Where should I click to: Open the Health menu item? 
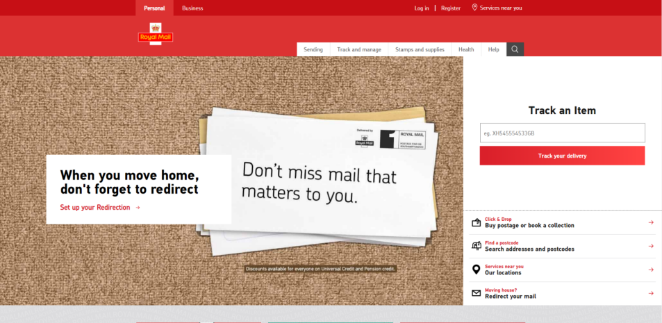(466, 50)
